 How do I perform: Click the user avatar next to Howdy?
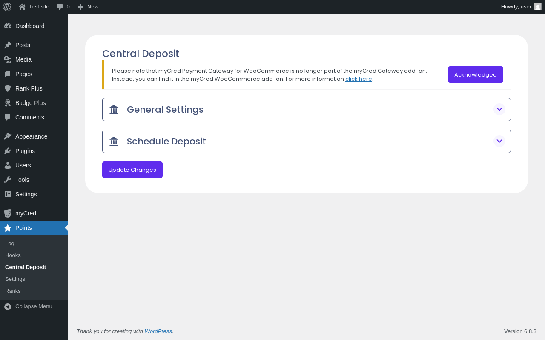pos(537,6)
